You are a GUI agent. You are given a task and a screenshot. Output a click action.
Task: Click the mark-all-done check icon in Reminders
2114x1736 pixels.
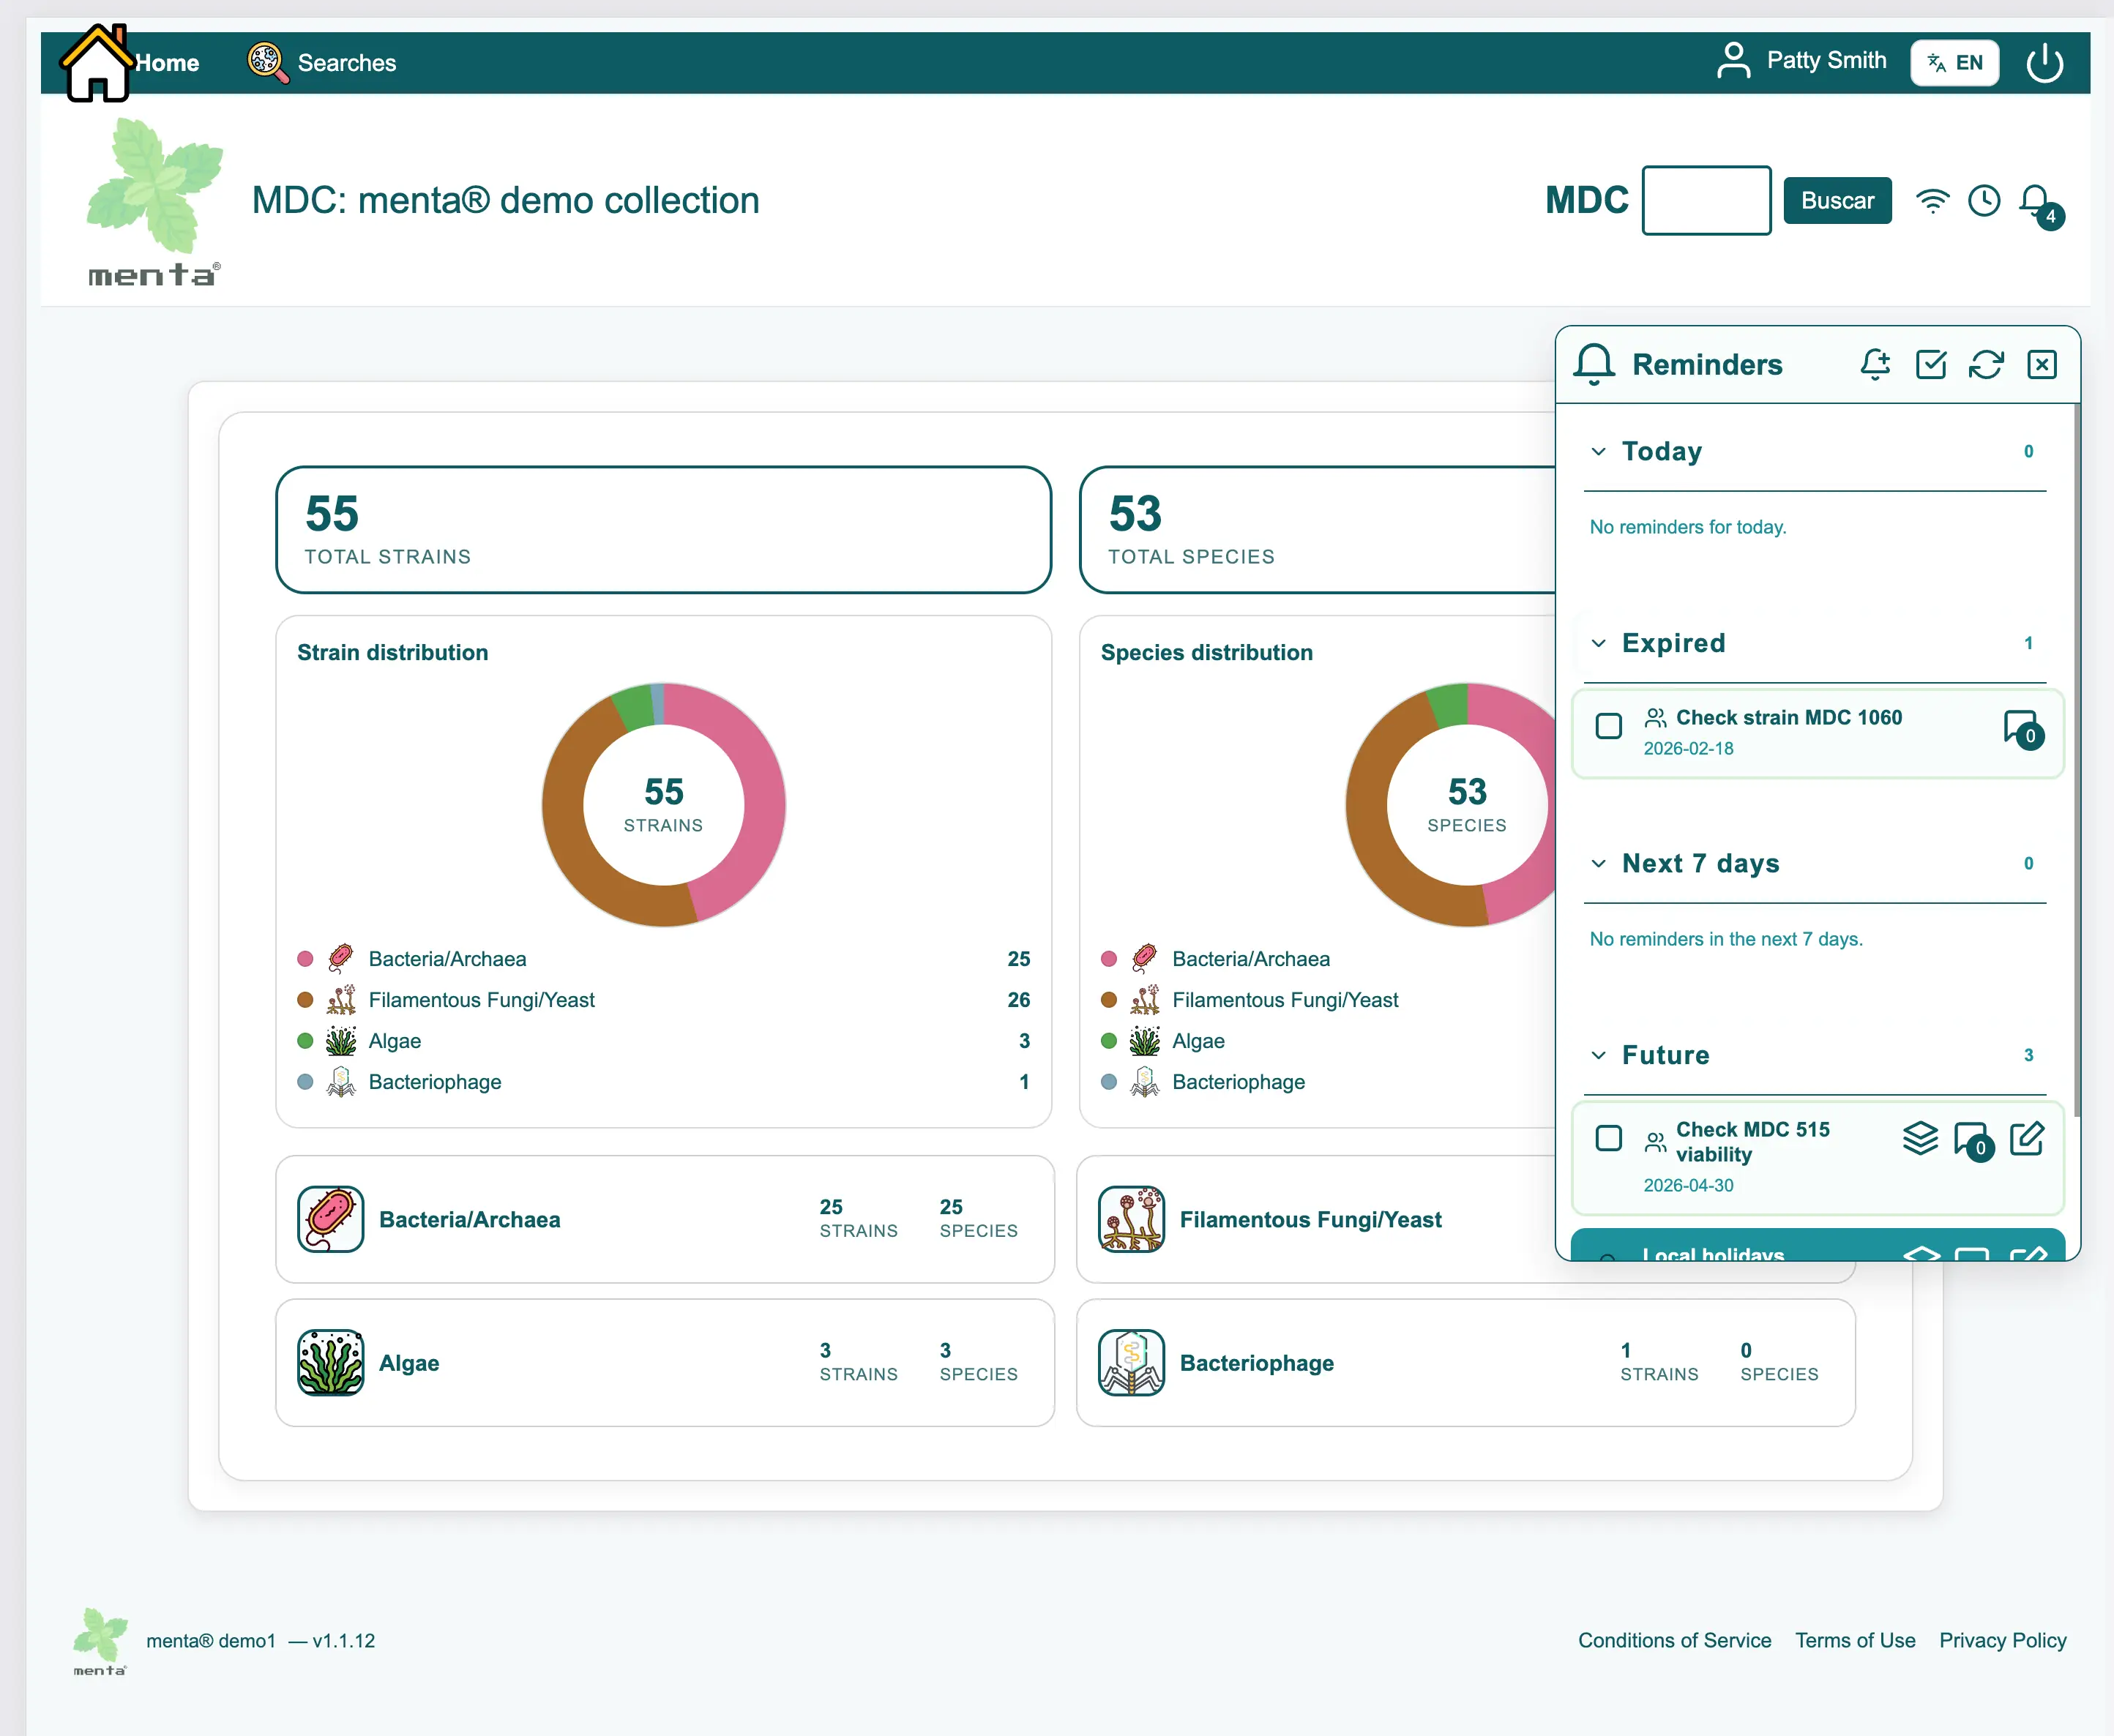click(1930, 364)
